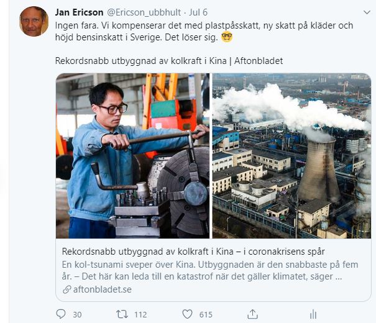Click the article description starting En kol-tsunami
This screenshot has height=323, width=376.
[210, 271]
